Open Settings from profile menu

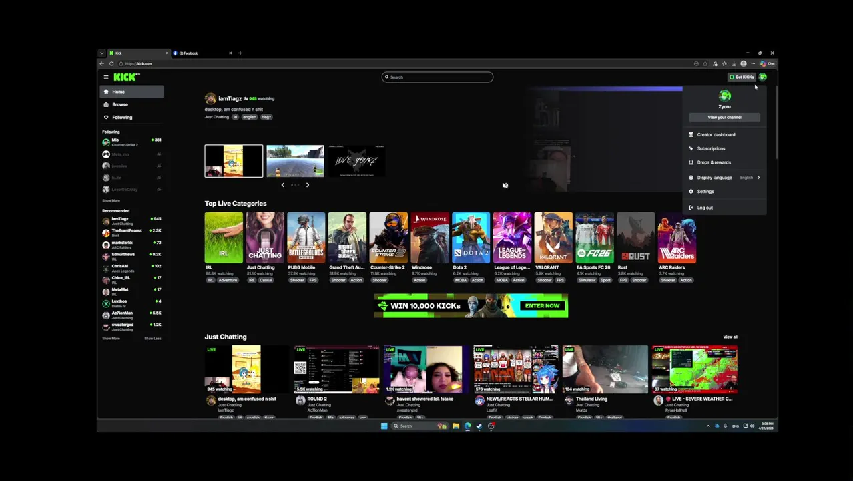point(724,192)
